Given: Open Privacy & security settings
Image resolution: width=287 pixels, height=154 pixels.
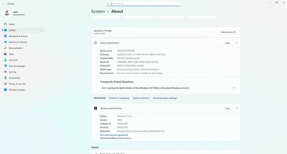Looking at the screenshot, I should (x=17, y=84).
